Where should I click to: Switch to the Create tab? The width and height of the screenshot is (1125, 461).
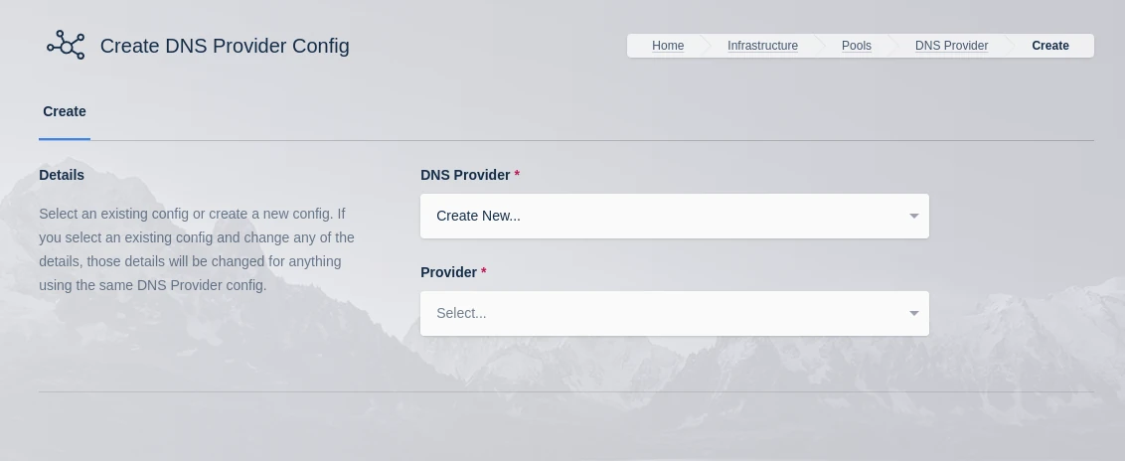point(65,112)
